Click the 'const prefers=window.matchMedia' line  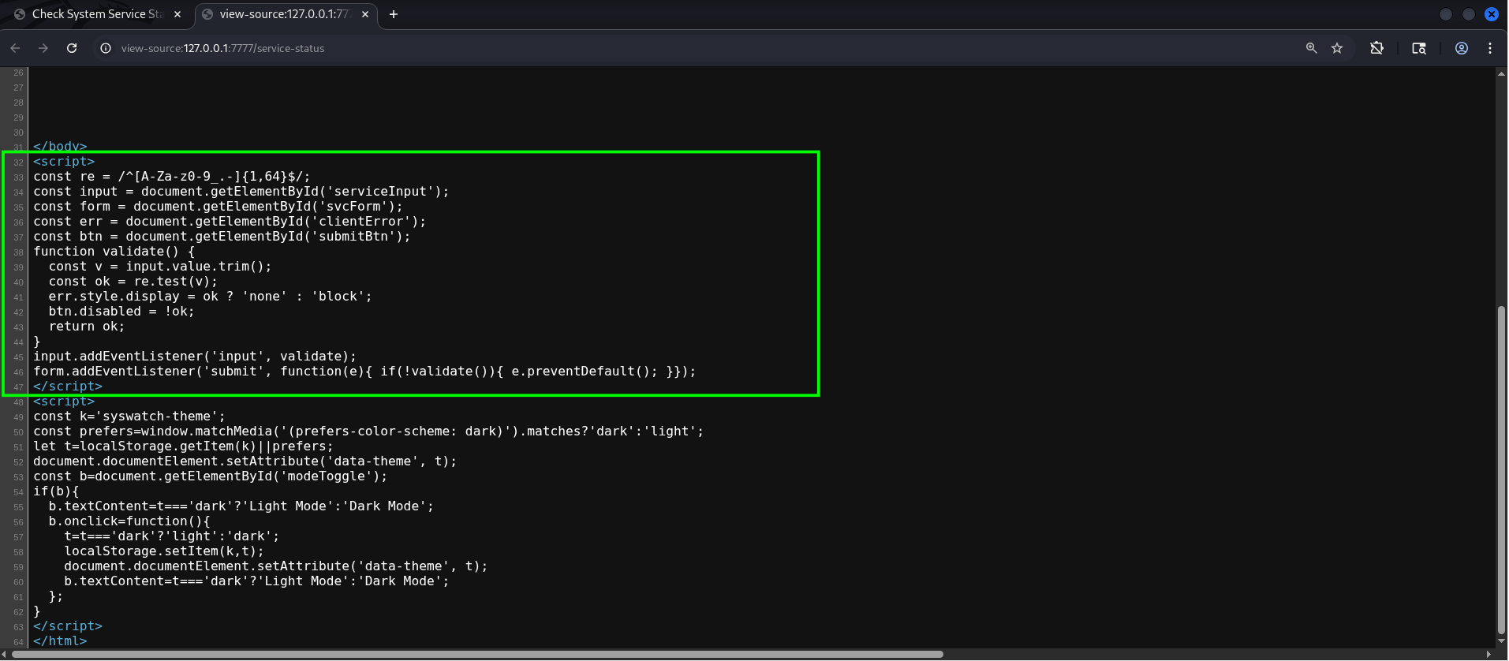coord(368,431)
